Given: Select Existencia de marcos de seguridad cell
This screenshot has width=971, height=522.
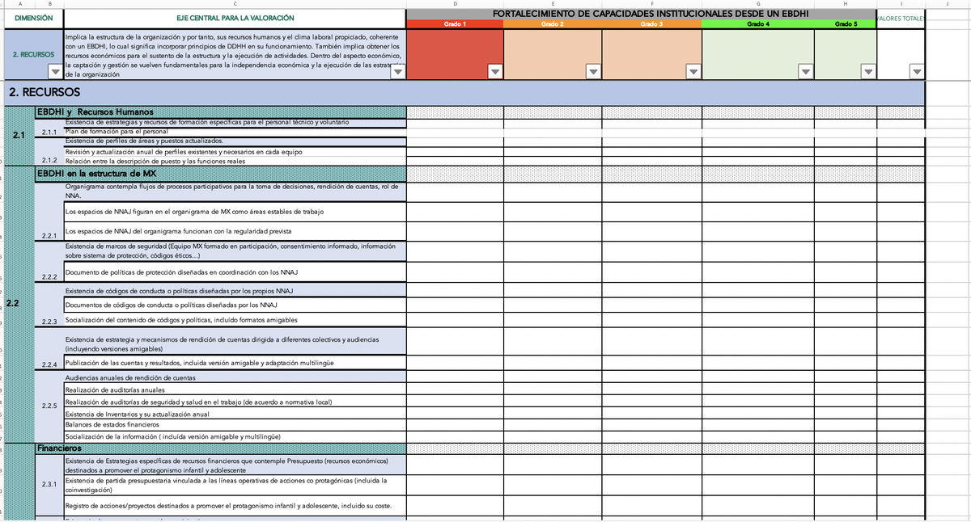Looking at the screenshot, I should [x=235, y=251].
